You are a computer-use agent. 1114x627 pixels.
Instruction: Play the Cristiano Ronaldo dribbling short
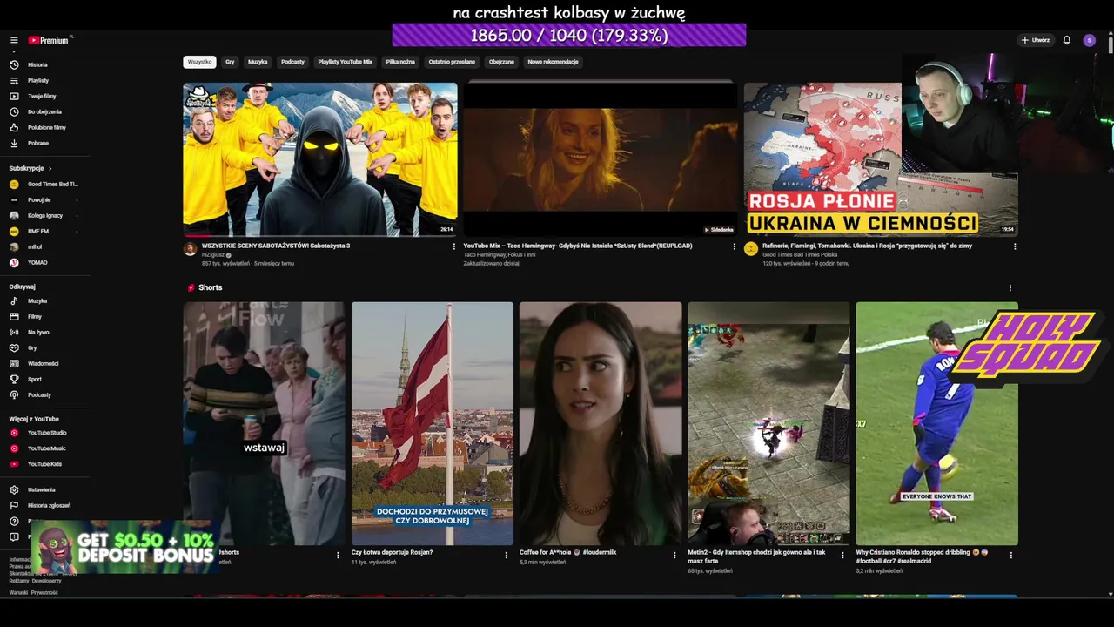(x=936, y=423)
